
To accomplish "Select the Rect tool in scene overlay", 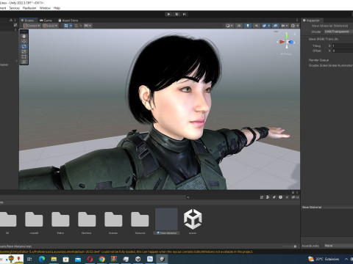I will click(24, 56).
